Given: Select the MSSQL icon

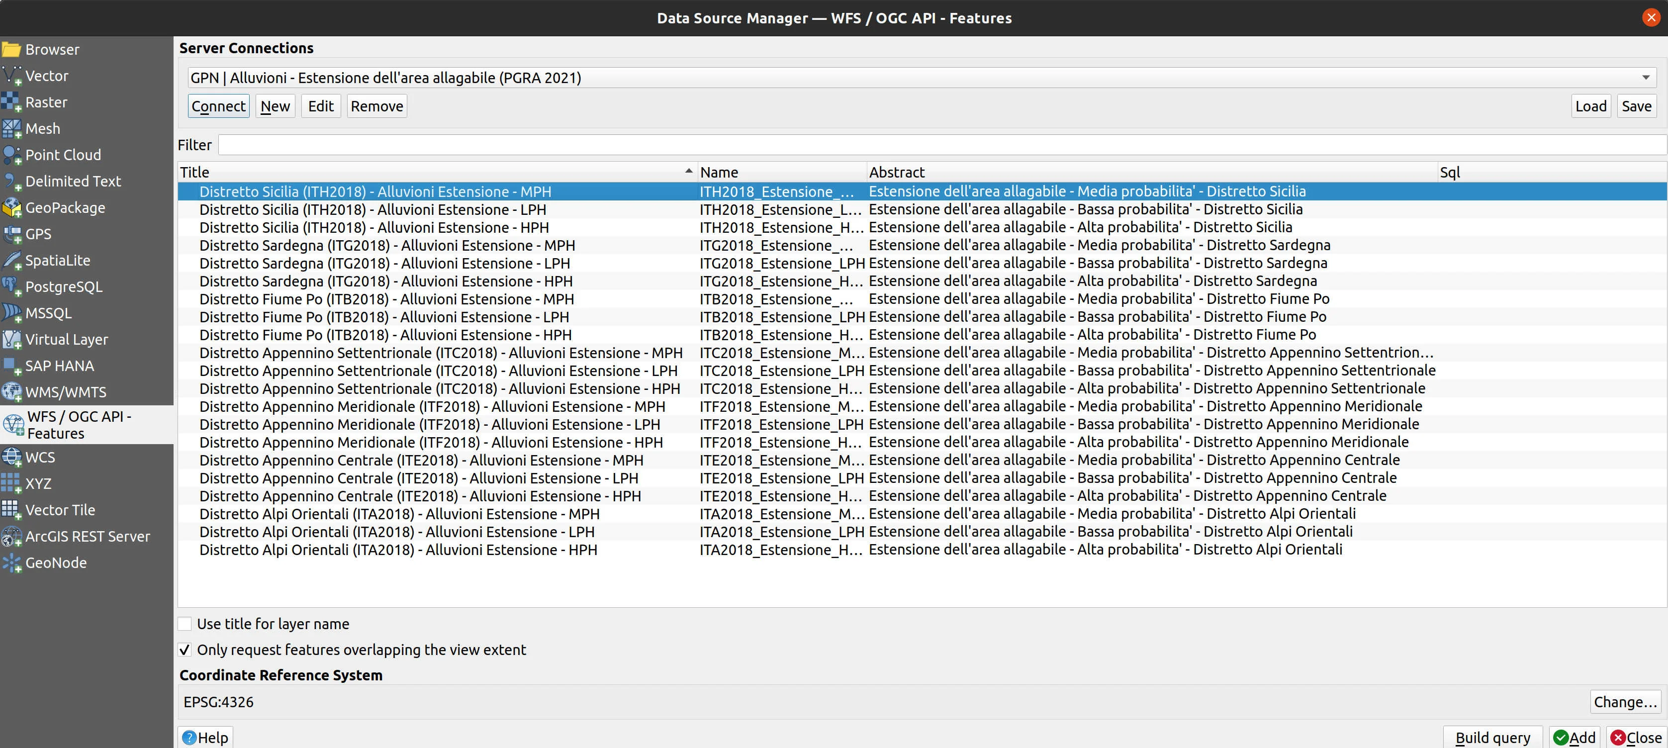Looking at the screenshot, I should tap(11, 313).
